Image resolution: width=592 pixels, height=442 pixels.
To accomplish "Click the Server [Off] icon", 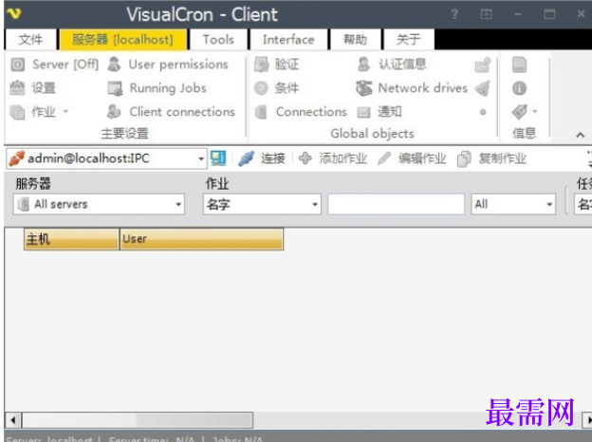I will (18, 64).
